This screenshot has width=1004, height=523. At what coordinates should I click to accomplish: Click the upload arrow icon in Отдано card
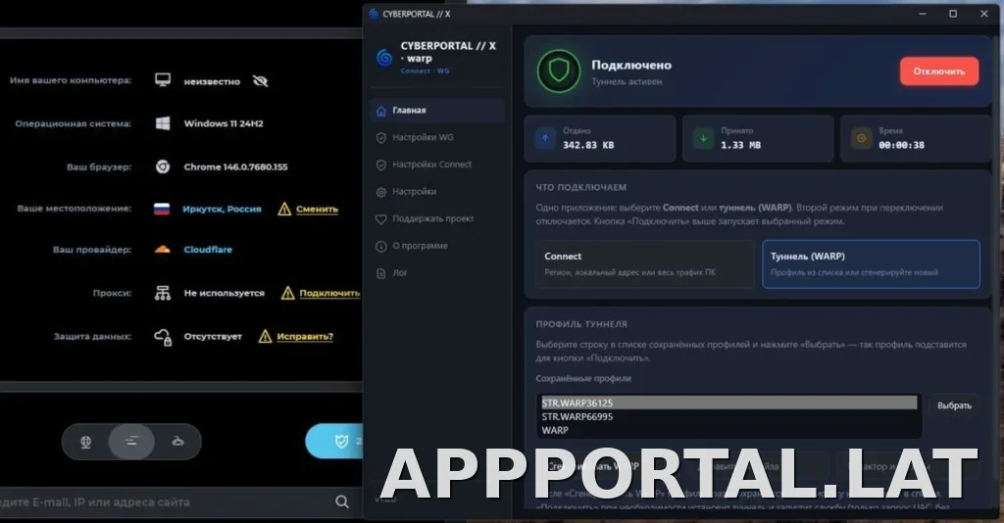545,138
